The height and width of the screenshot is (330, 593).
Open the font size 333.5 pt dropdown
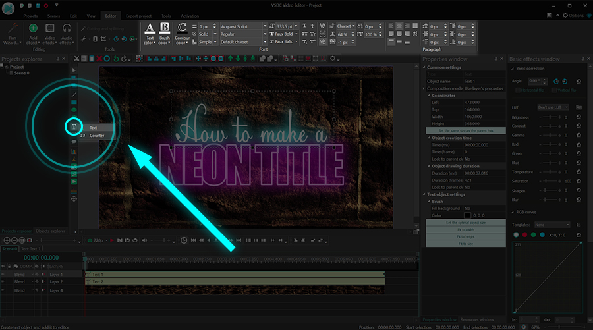coord(287,26)
